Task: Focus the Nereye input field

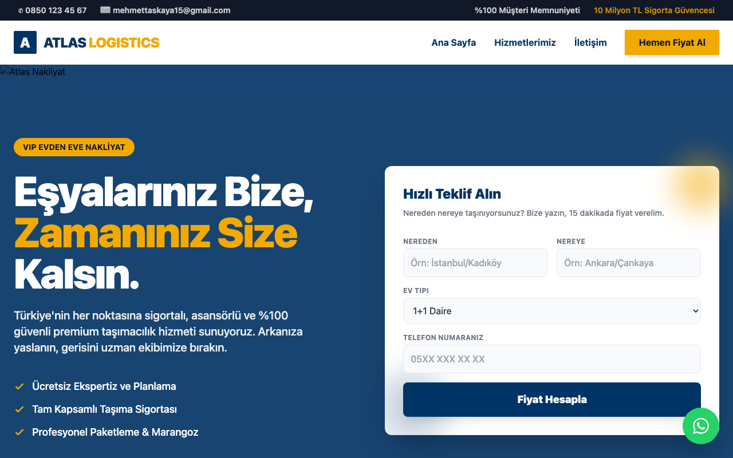Action: 629,263
